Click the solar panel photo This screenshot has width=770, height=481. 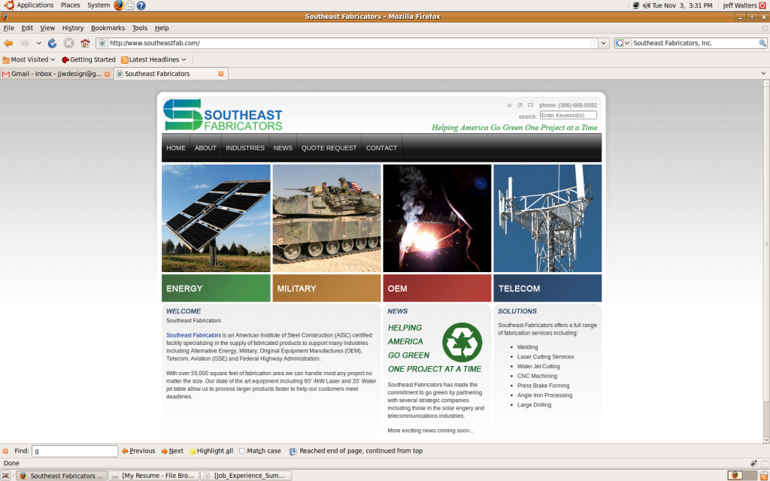pos(216,218)
